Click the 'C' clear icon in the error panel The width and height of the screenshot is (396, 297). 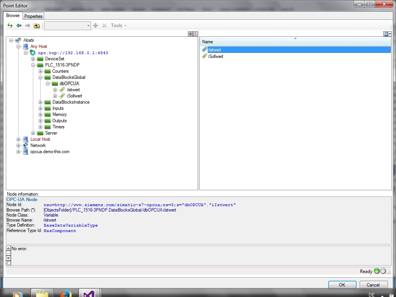pos(9,263)
